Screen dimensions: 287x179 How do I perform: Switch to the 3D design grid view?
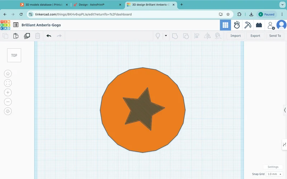[x=225, y=25]
